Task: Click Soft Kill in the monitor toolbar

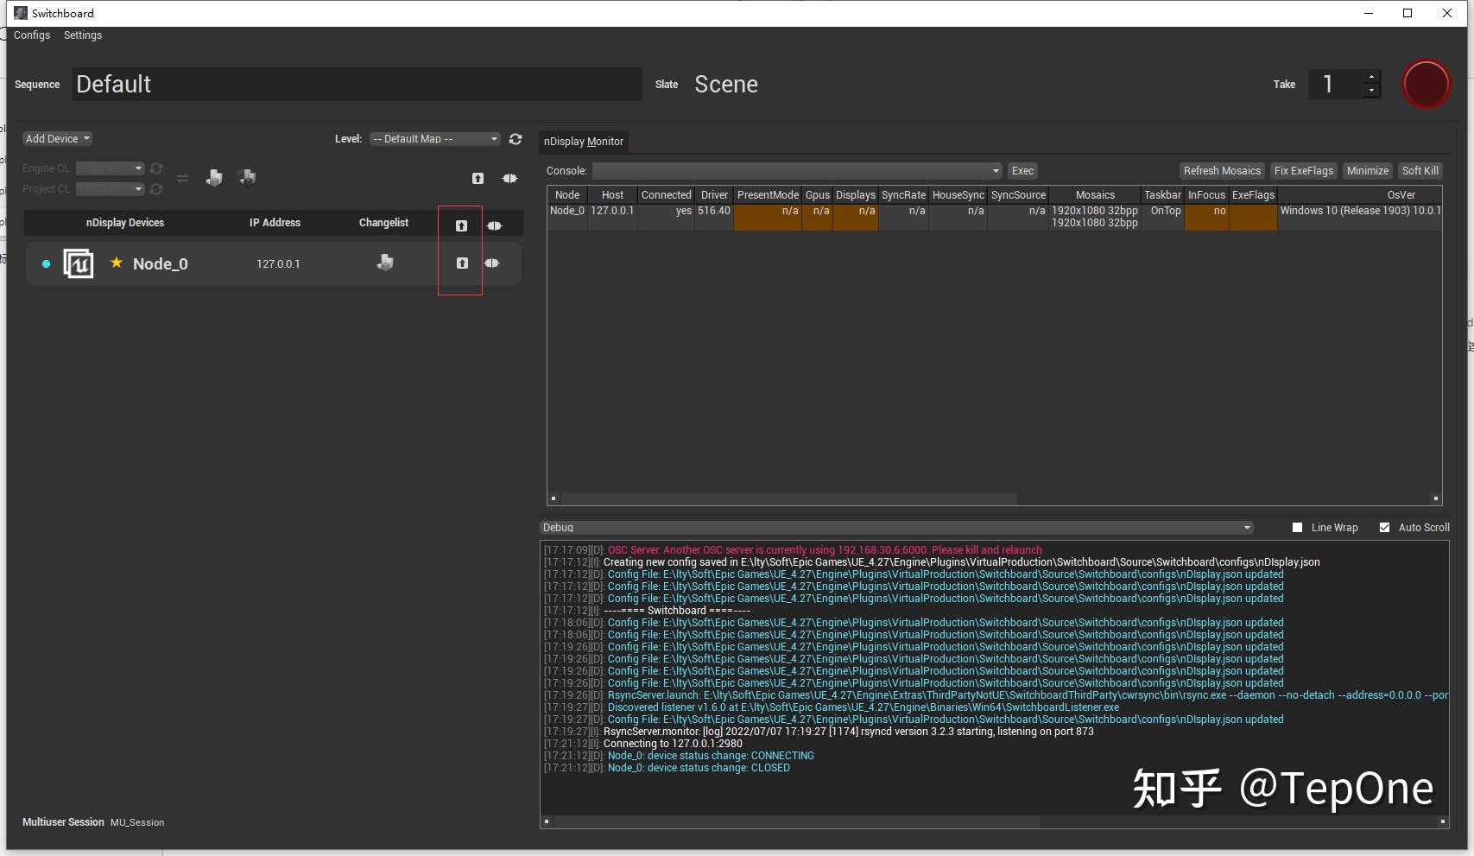Action: click(x=1420, y=170)
